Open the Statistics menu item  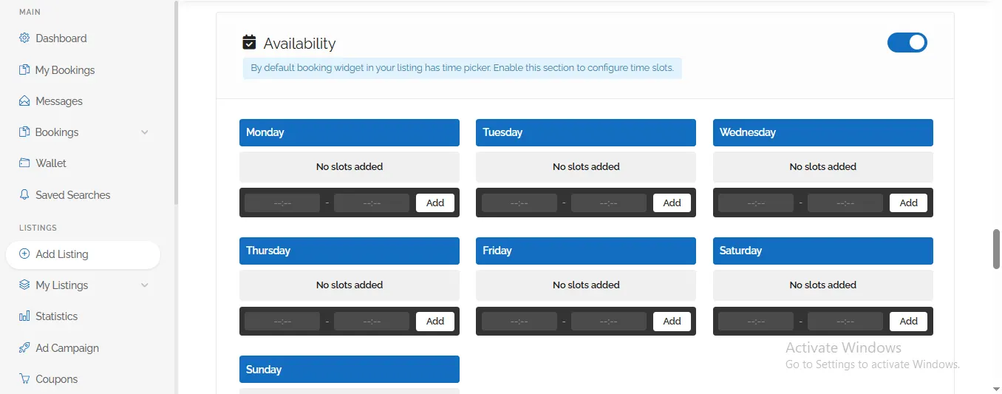57,316
